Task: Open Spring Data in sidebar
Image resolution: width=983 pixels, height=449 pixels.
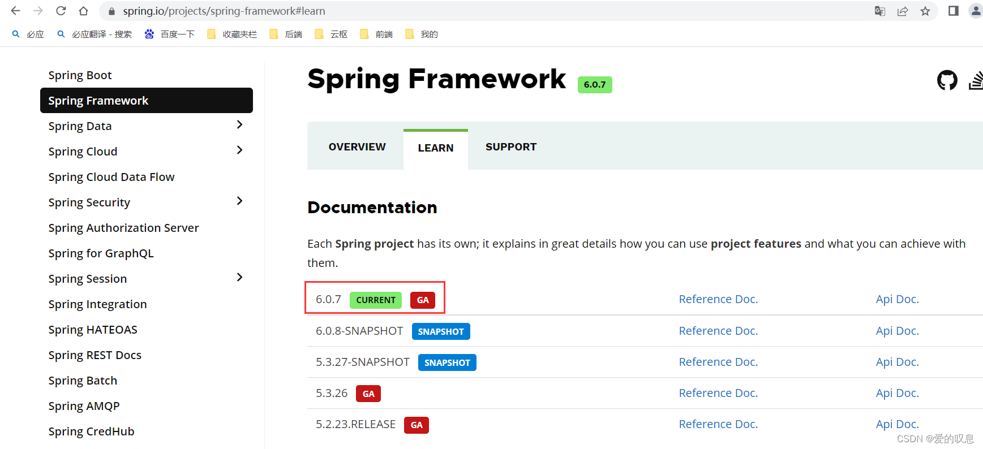Action: coord(80,126)
